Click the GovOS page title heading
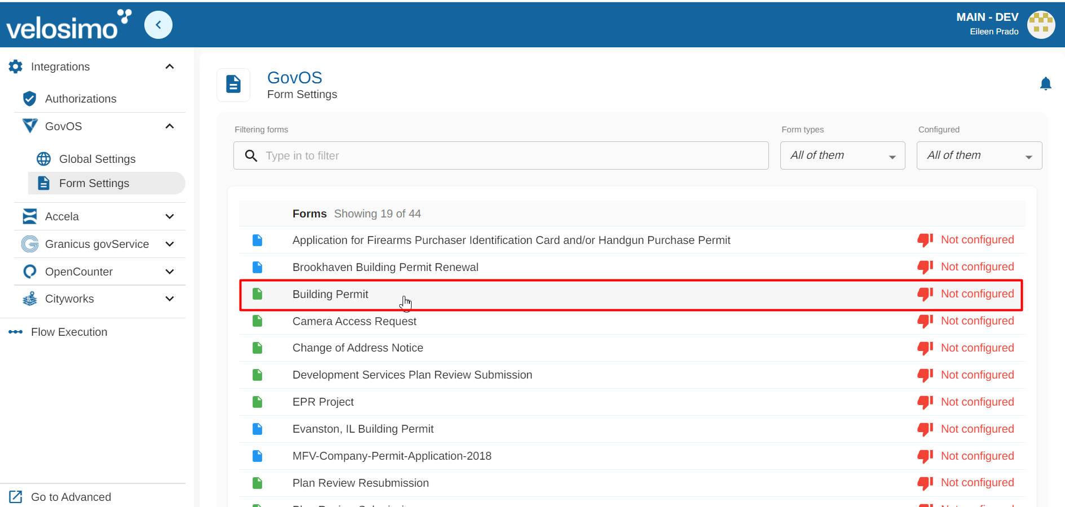Image resolution: width=1065 pixels, height=507 pixels. point(295,78)
